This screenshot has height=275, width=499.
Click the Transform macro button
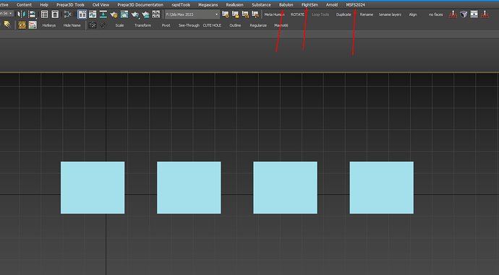coord(142,25)
